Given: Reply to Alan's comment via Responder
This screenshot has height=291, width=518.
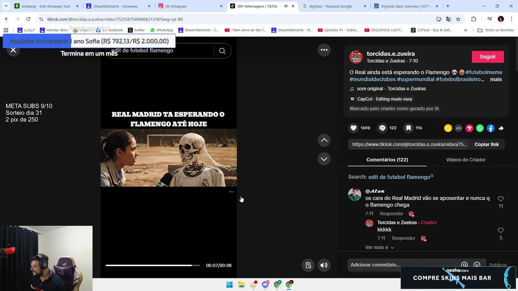Looking at the screenshot, I should (391, 213).
